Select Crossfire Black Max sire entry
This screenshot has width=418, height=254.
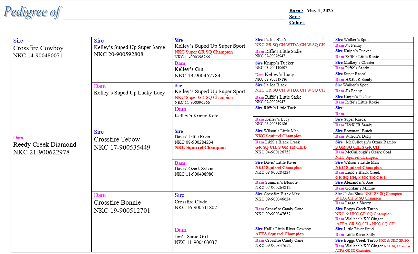pos(281,194)
